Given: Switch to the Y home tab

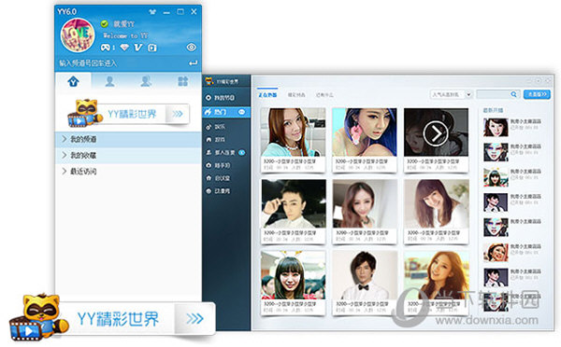Looking at the screenshot, I should click(73, 81).
